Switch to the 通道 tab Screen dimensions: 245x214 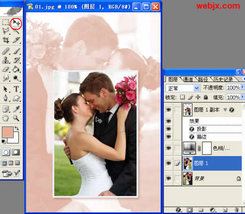coord(188,79)
